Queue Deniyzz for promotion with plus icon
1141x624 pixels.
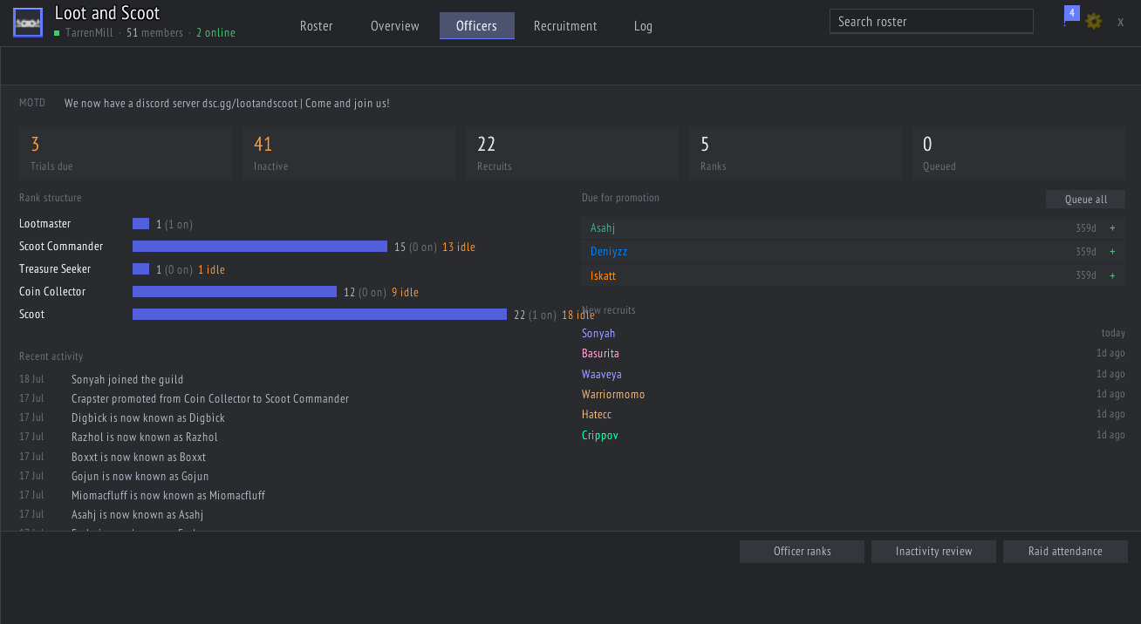point(1112,252)
